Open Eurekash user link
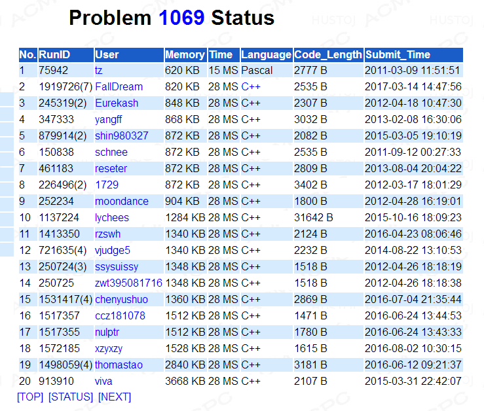 (x=117, y=103)
